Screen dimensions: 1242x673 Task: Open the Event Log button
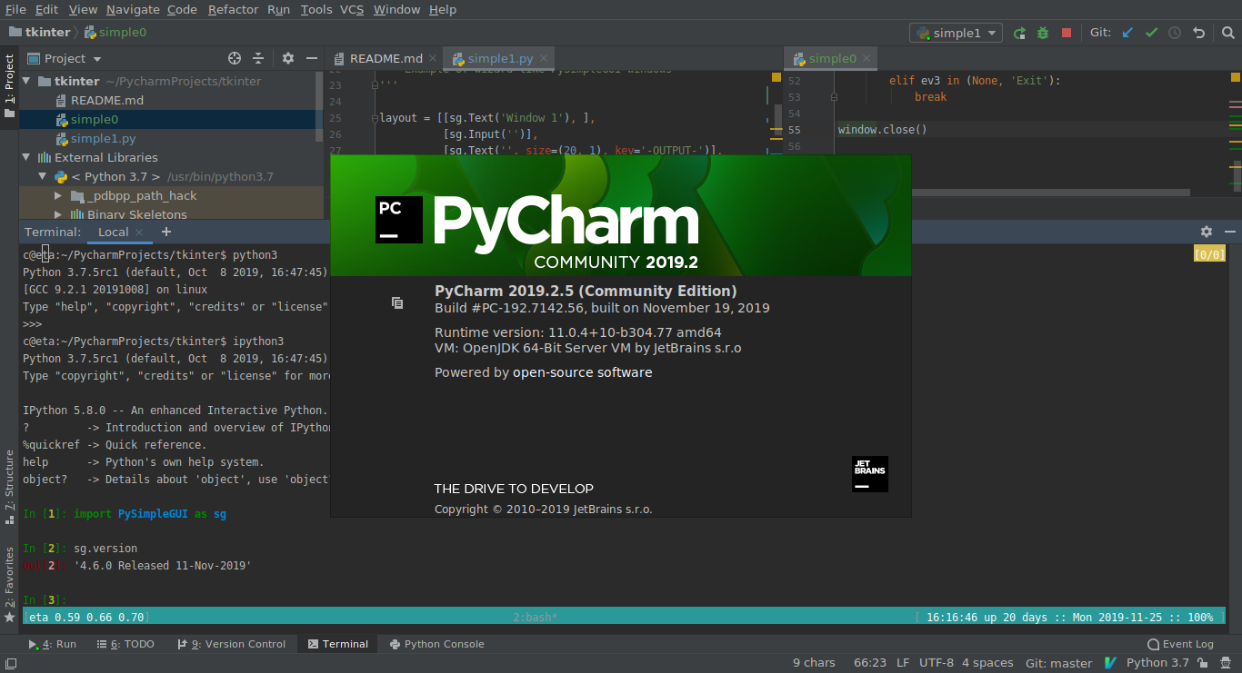(x=1180, y=644)
